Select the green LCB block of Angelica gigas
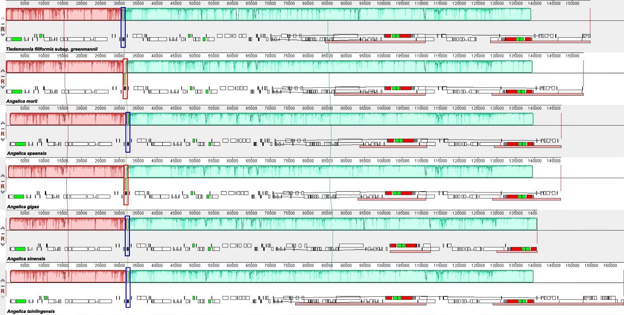The height and width of the screenshot is (315, 624). pyautogui.click(x=330, y=172)
